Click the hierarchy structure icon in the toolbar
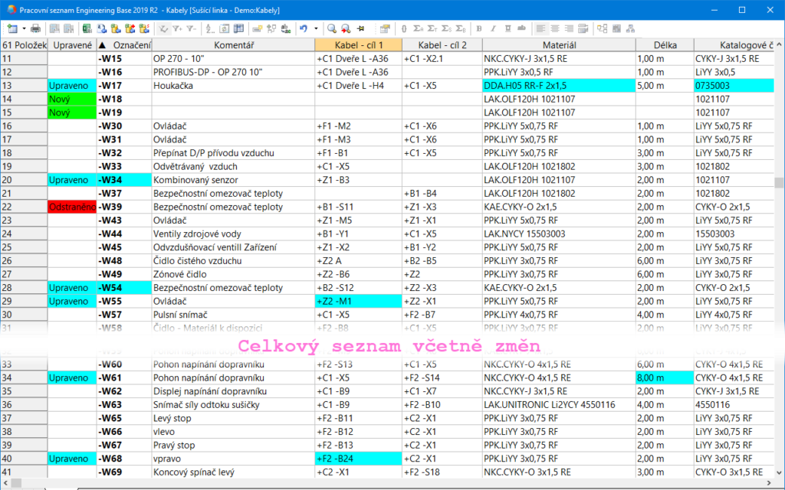The height and width of the screenshot is (490, 785). (630, 28)
